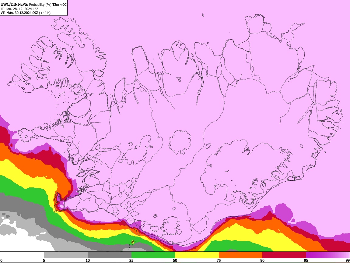The width and height of the screenshot is (350, 263).
Task: Click the legend tick label '50'
Action: [x=175, y=260]
